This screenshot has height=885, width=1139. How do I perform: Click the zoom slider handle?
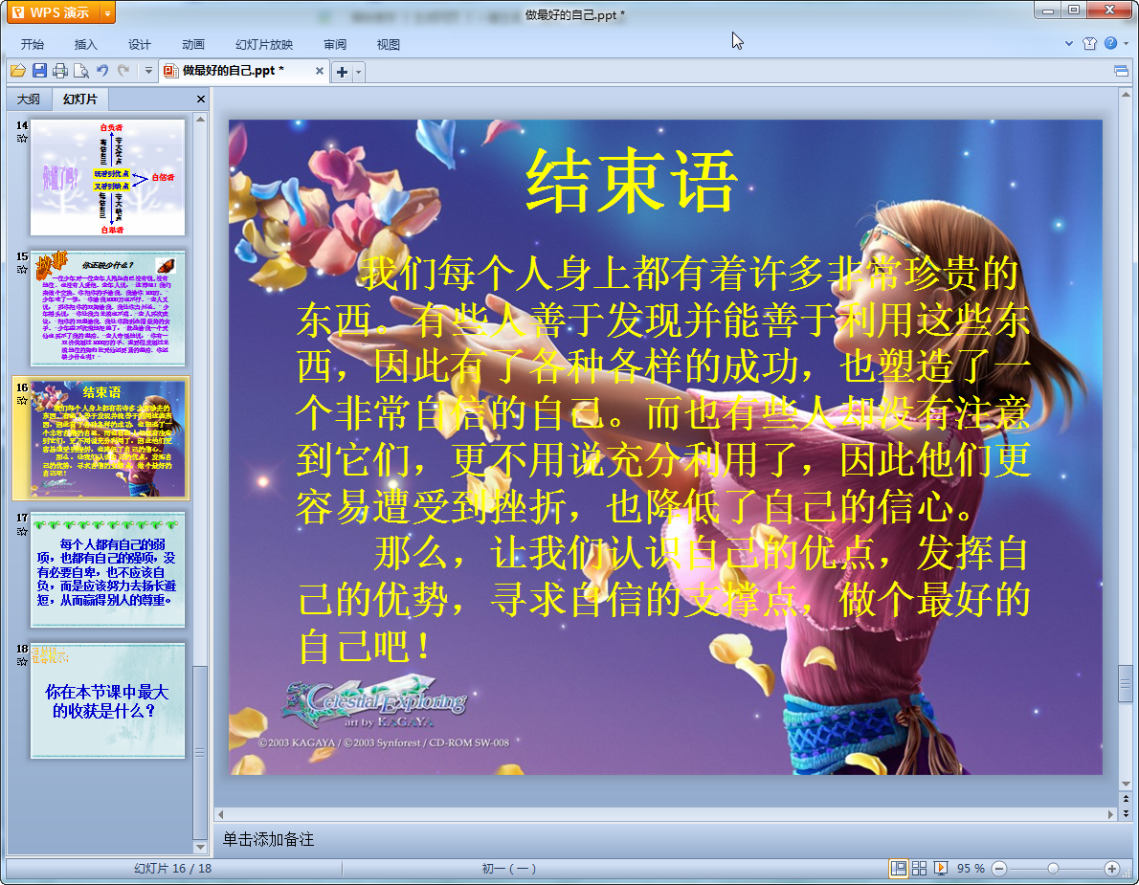(x=1053, y=869)
